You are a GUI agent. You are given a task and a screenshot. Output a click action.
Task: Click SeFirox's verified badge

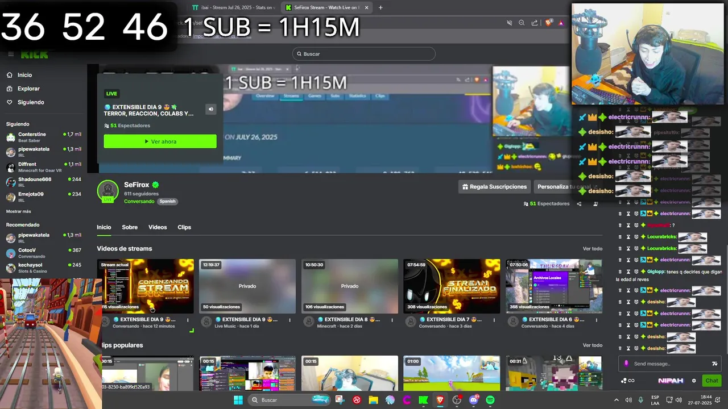click(155, 185)
